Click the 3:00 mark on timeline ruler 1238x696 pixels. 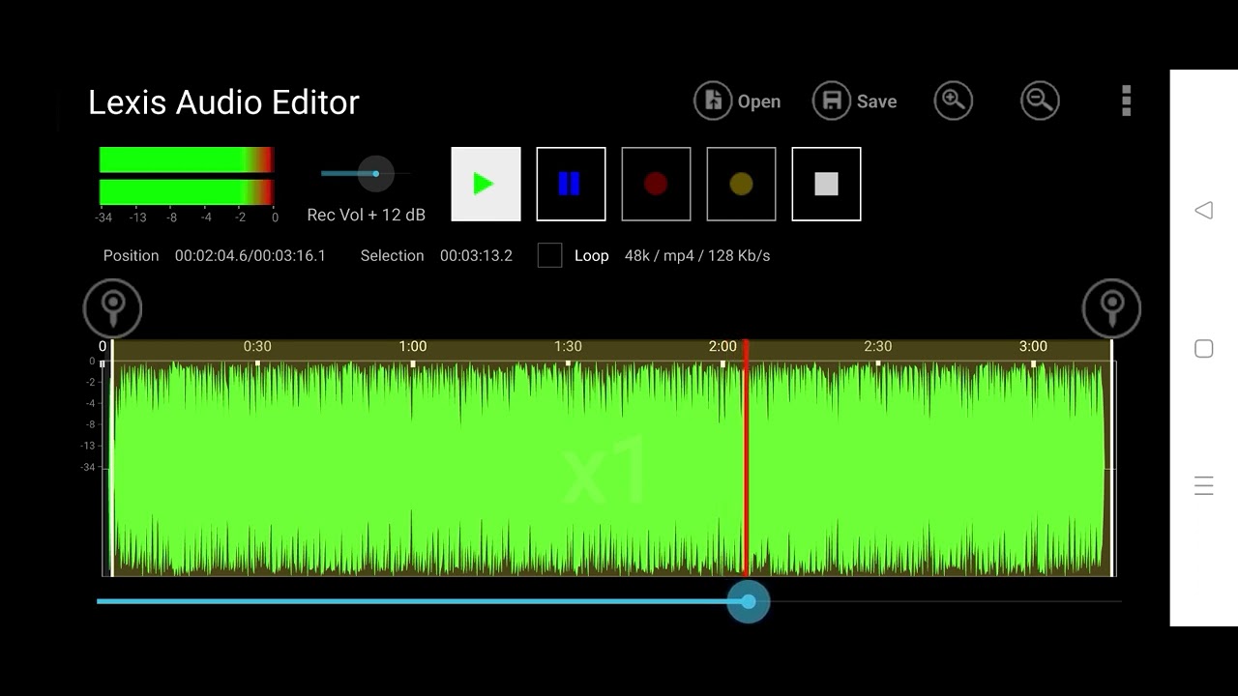point(1033,346)
